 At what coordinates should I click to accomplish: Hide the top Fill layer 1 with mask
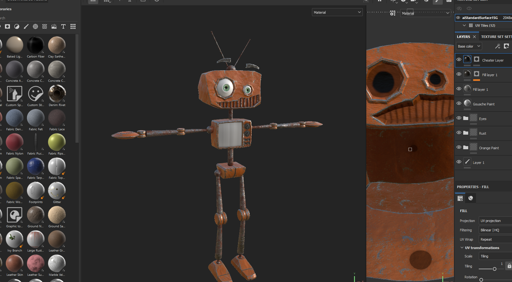coord(459,74)
